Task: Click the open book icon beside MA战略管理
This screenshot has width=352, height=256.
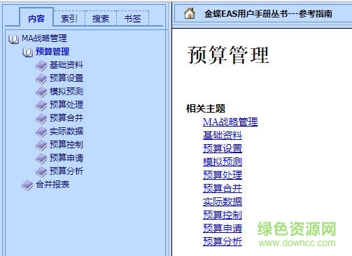Action: (x=13, y=39)
